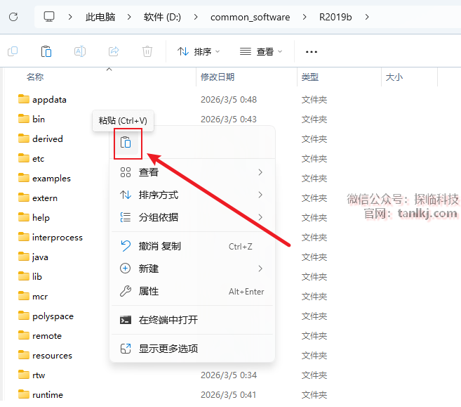Click the delete trash icon in toolbar
Screen dimensions: 461x407
pos(147,51)
